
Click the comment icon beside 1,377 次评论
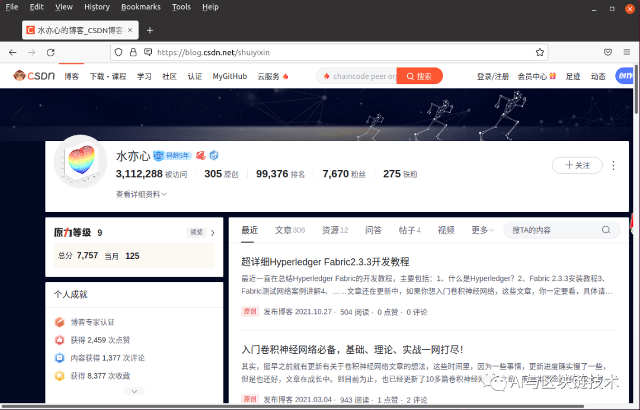pyautogui.click(x=59, y=358)
